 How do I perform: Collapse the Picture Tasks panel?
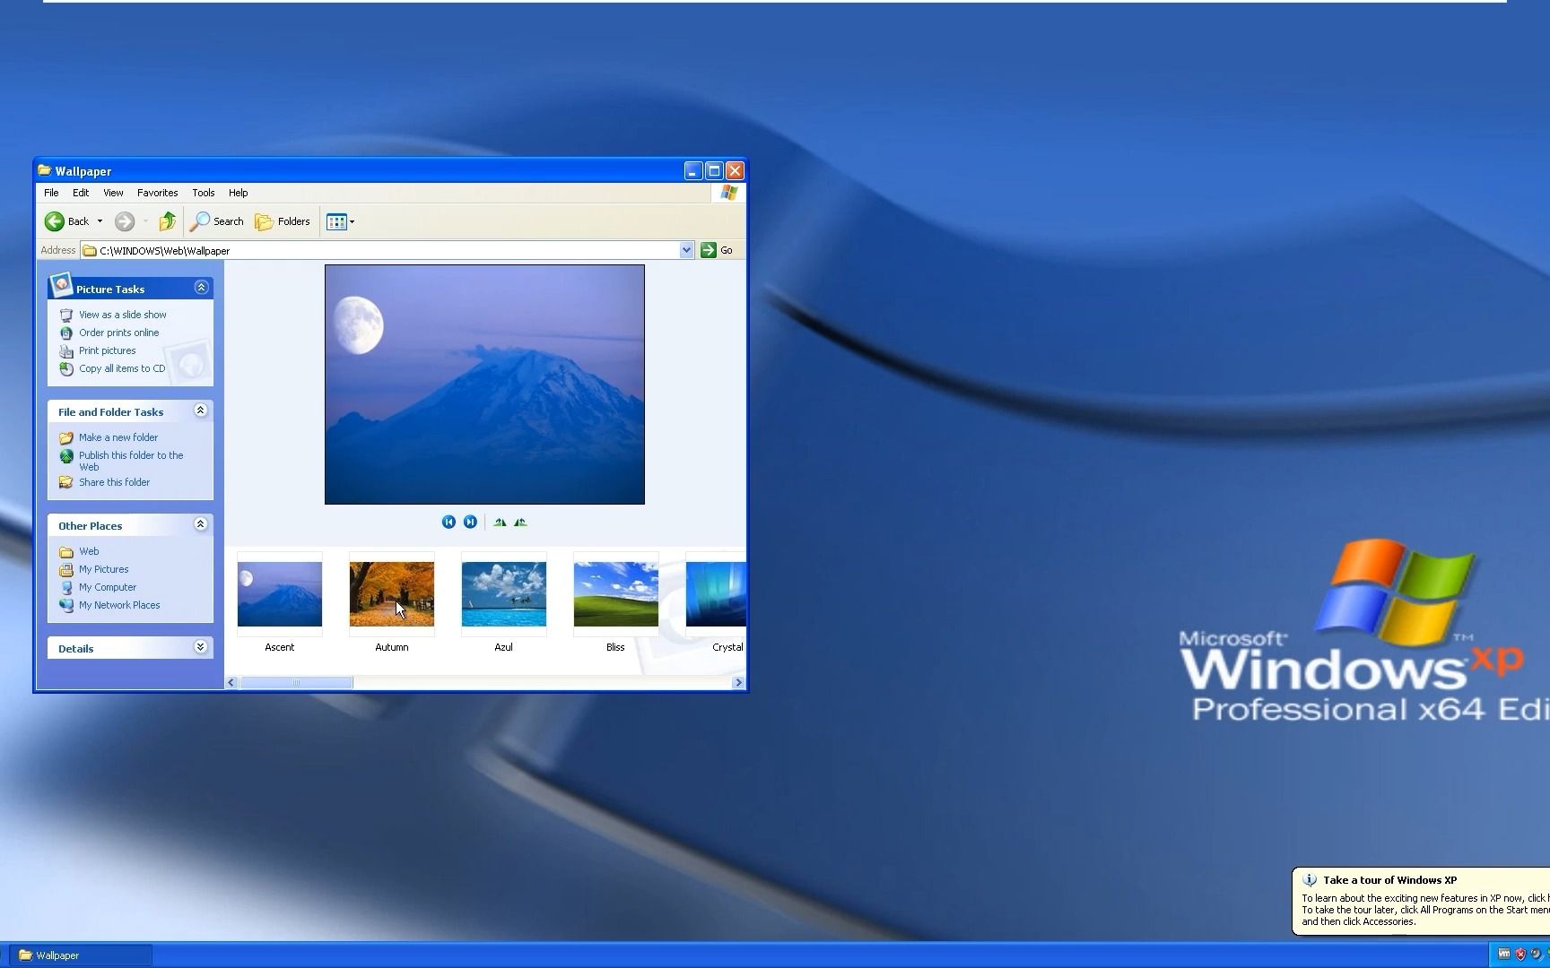point(201,288)
